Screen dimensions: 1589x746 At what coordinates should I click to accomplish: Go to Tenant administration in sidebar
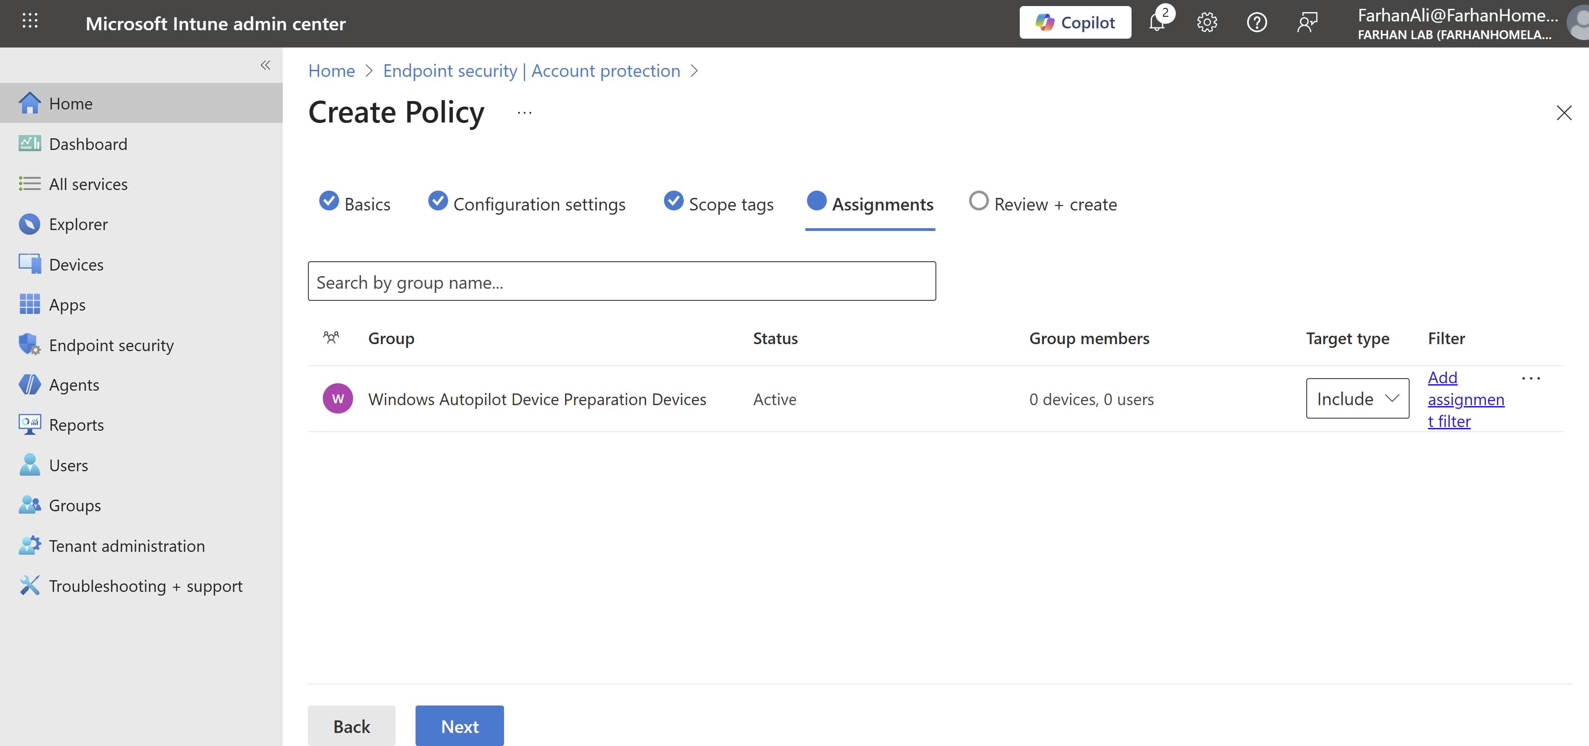[x=126, y=546]
